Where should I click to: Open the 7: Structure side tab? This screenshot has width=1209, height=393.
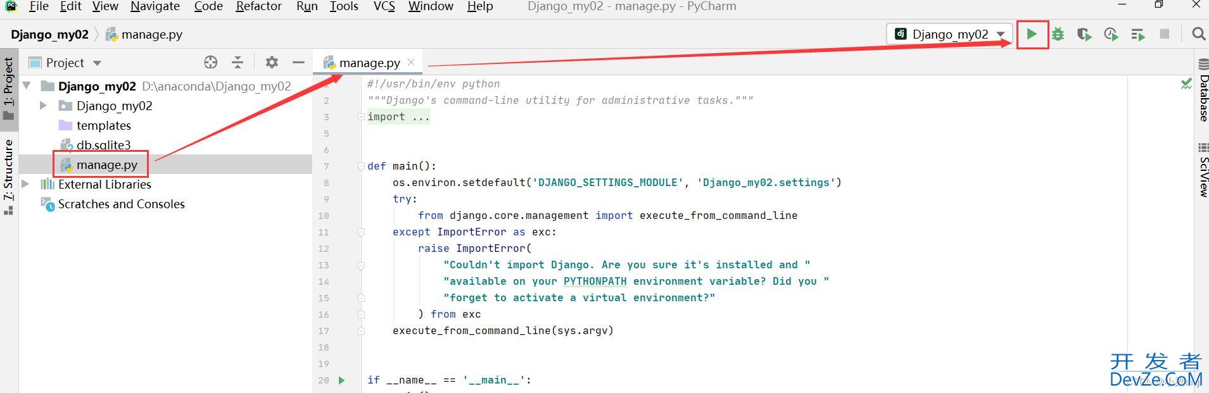click(8, 177)
